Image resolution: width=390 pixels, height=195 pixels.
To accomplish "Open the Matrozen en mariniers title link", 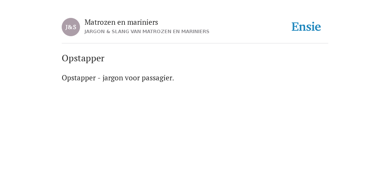I will [x=121, y=22].
